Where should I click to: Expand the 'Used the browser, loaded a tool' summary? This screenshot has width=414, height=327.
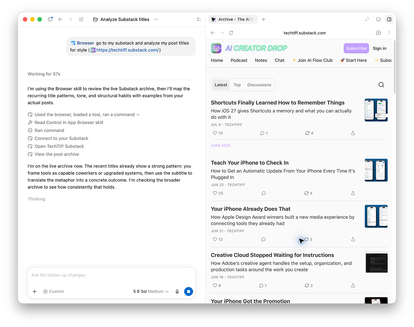84,114
